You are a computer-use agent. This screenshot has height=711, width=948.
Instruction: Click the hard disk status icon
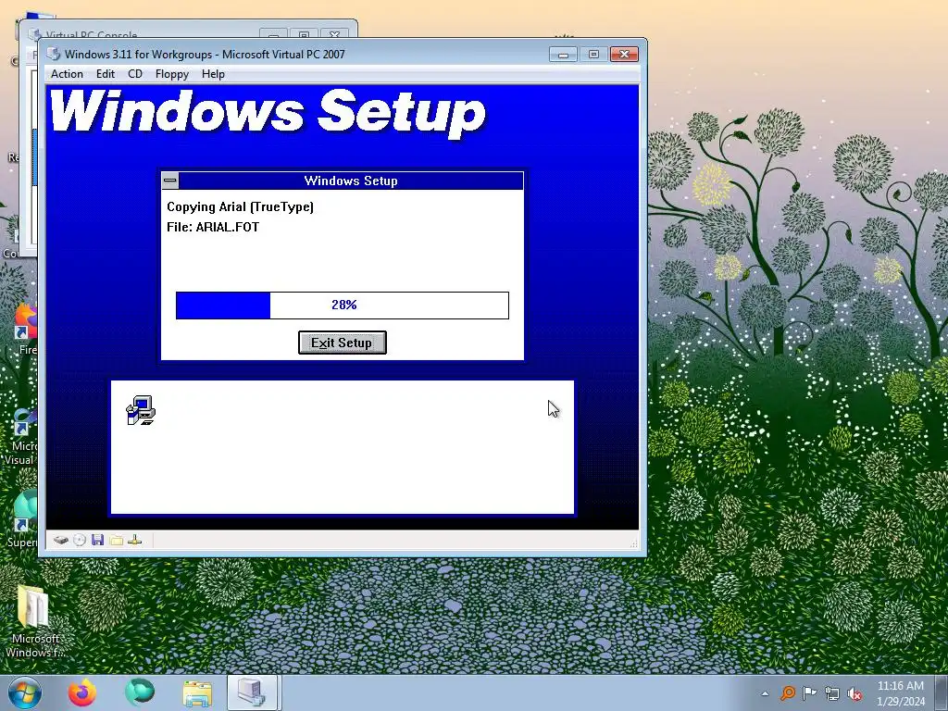point(60,540)
